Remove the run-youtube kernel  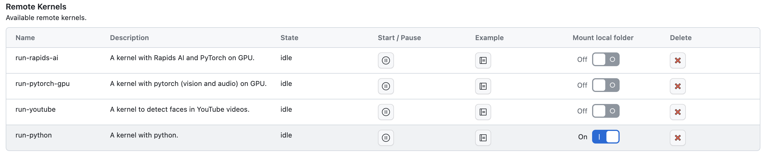(677, 112)
